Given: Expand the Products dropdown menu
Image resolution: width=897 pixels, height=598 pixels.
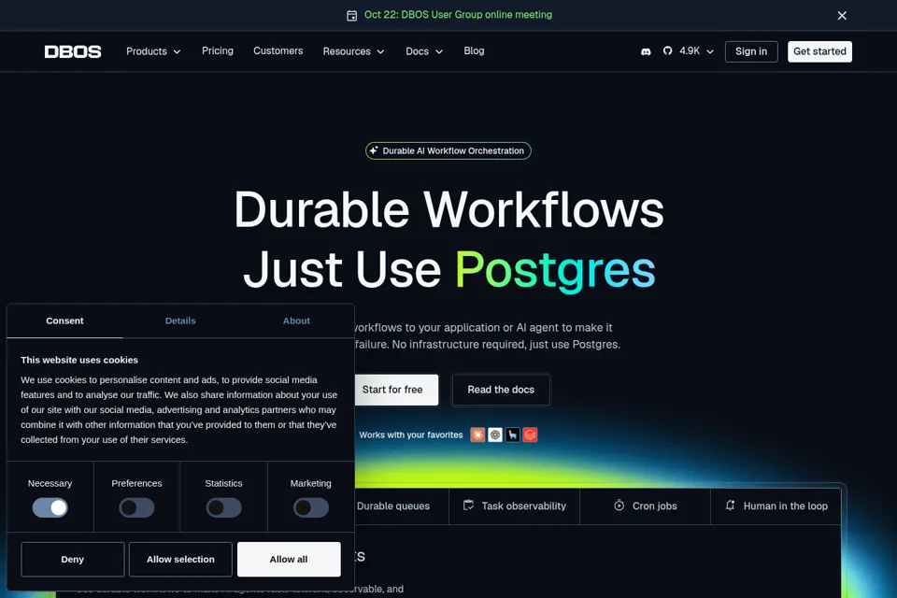Looking at the screenshot, I should pyautogui.click(x=153, y=51).
